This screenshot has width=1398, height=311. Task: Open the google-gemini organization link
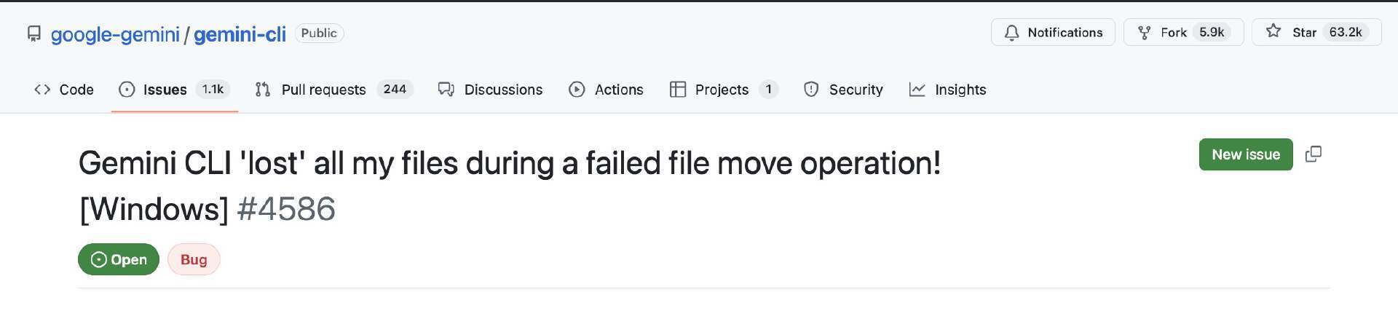point(115,34)
